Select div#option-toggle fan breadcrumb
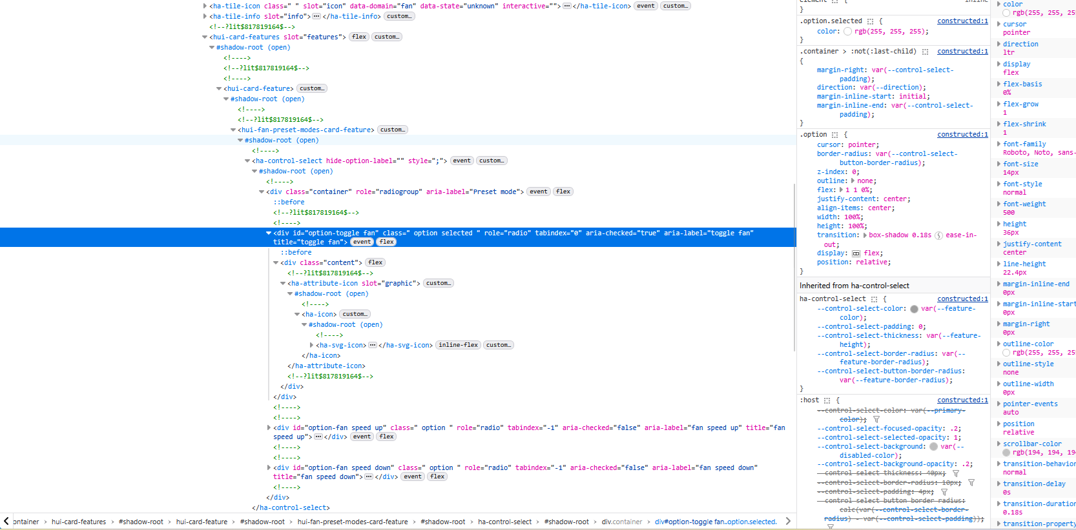The width and height of the screenshot is (1076, 530). [x=716, y=522]
